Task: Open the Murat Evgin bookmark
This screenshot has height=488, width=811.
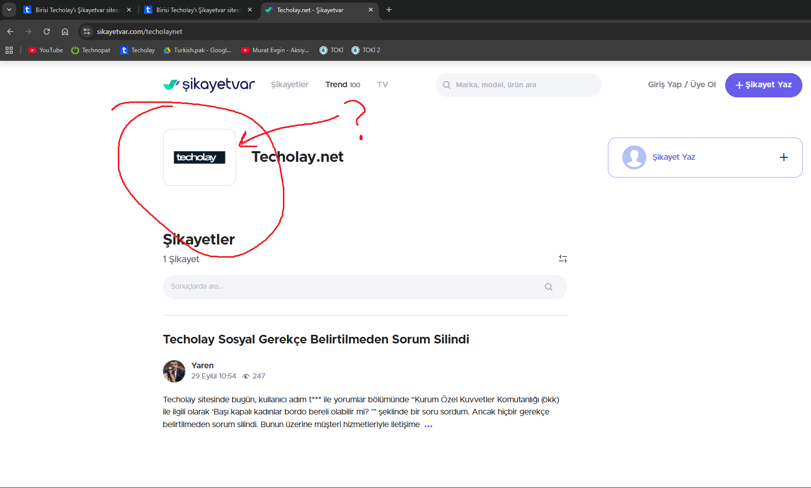Action: tap(275, 50)
